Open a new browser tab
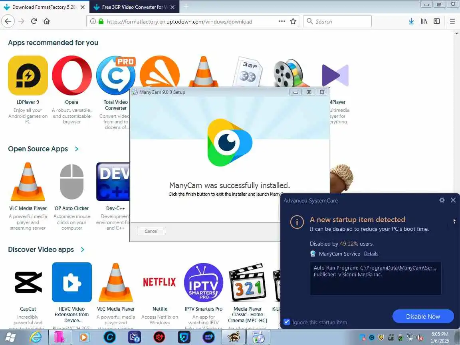This screenshot has width=460, height=345. pyautogui.click(x=186, y=7)
